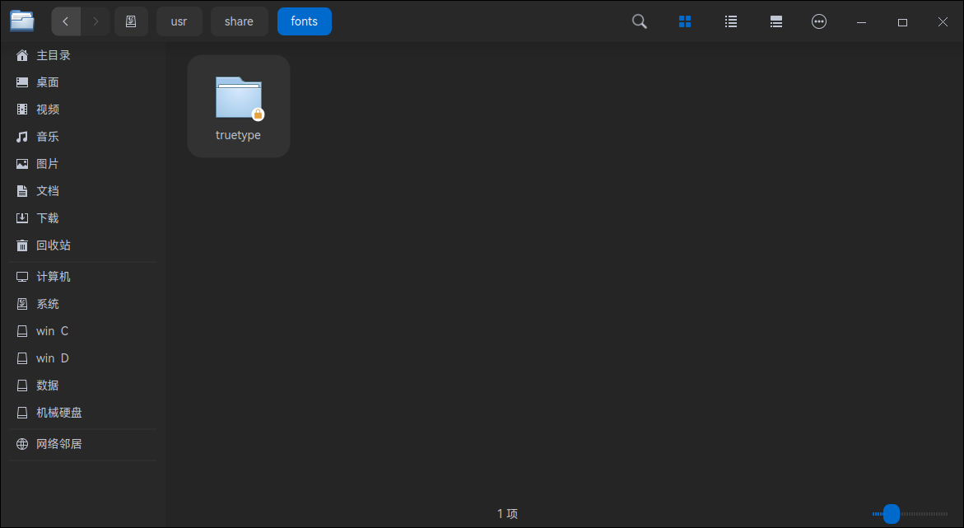This screenshot has width=964, height=528.
Task: Click the forward navigation arrow
Action: 95,21
